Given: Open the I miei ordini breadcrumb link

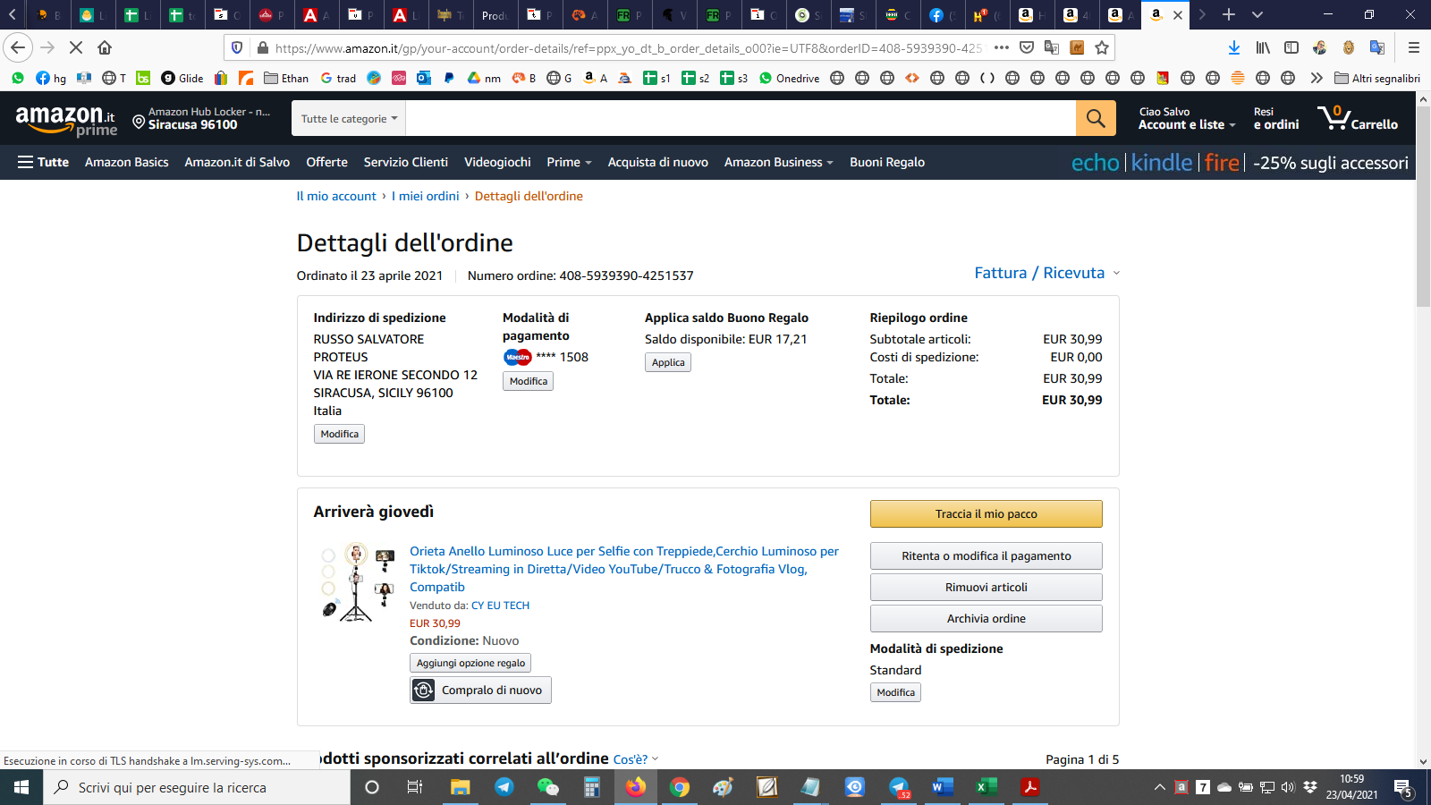Looking at the screenshot, I should click(x=425, y=196).
